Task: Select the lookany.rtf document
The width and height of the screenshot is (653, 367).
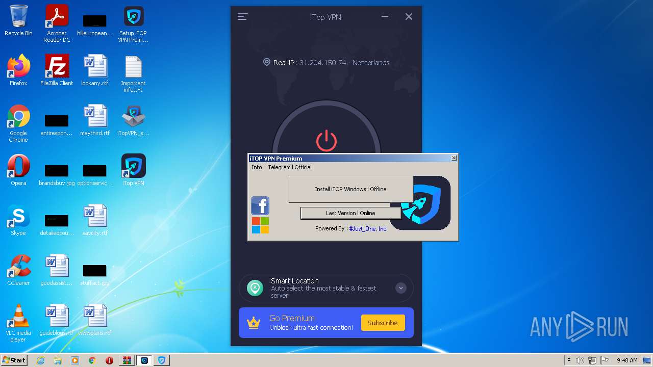Action: (95, 70)
